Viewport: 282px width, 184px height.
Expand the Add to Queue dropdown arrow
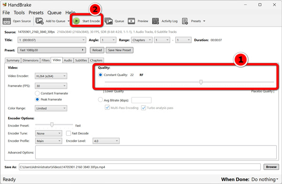[x=69, y=21]
